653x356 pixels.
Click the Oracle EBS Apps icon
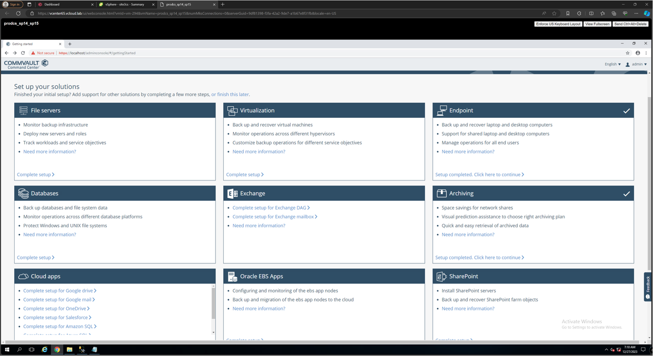click(232, 276)
